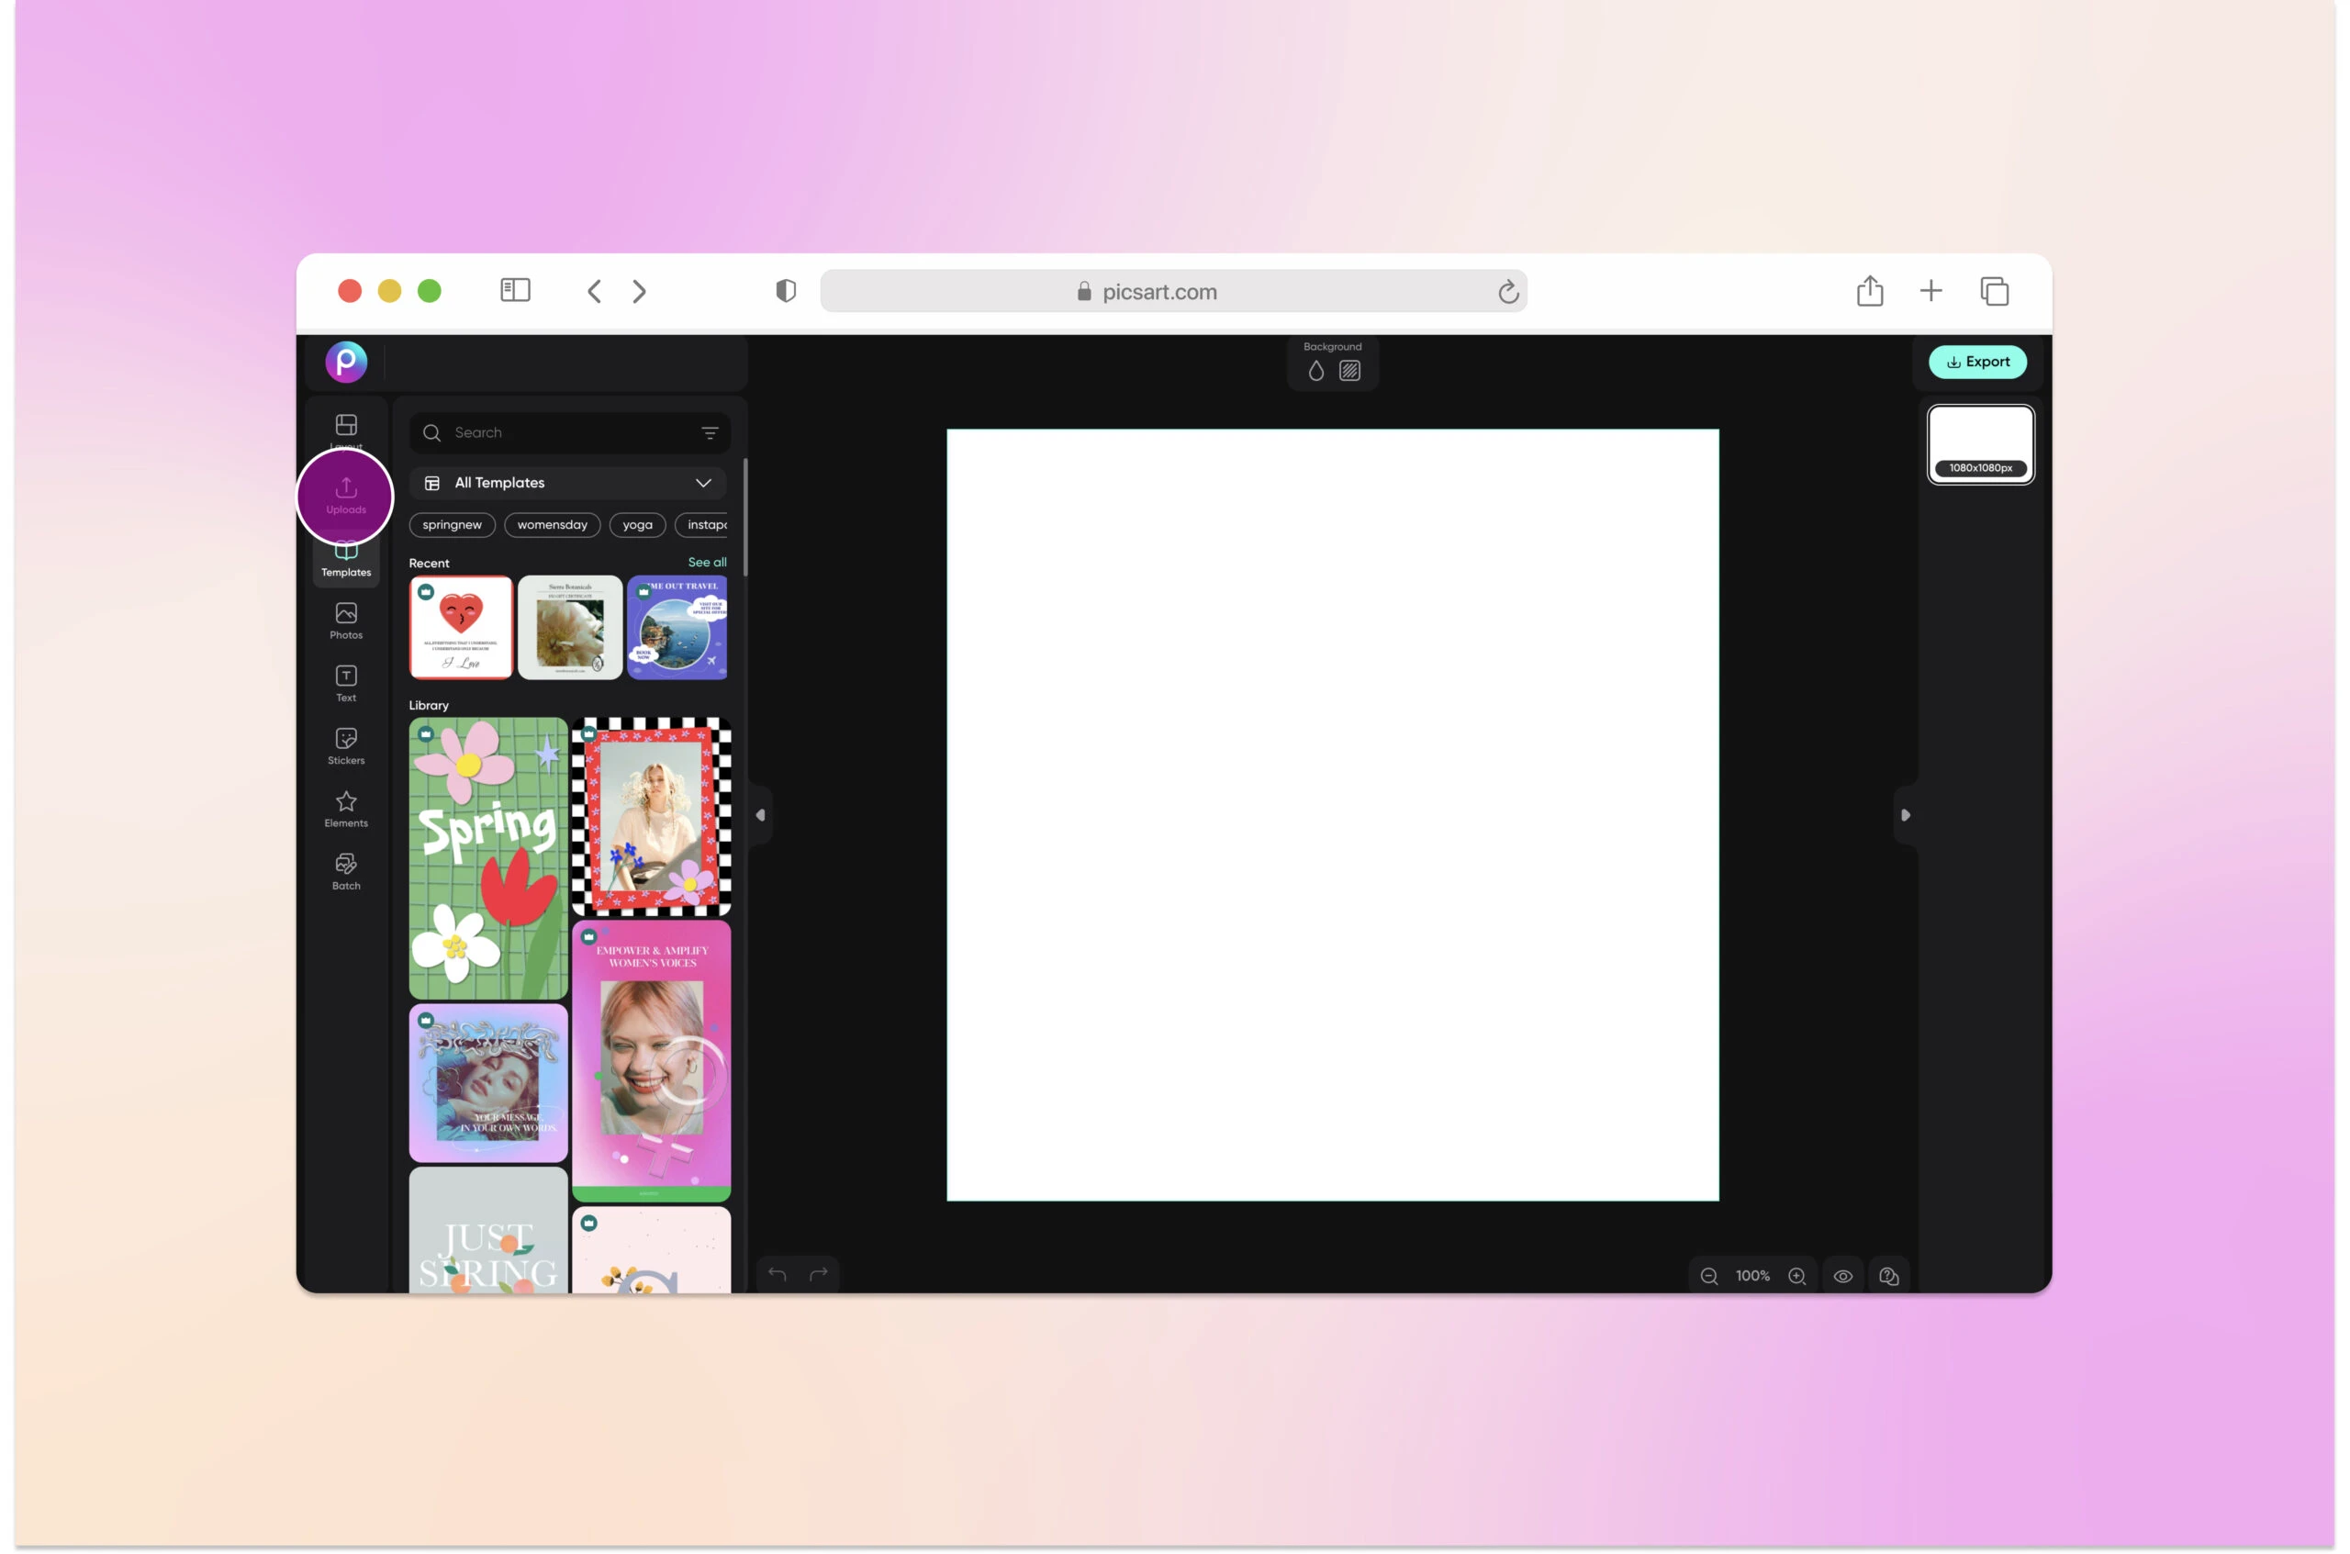The width and height of the screenshot is (2350, 1554).
Task: Click the zoom in magnifier control
Action: click(1797, 1276)
